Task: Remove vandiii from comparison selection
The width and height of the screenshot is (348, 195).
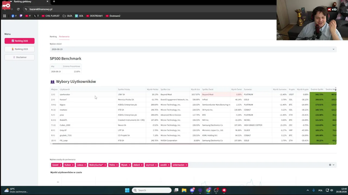Action: point(169,165)
